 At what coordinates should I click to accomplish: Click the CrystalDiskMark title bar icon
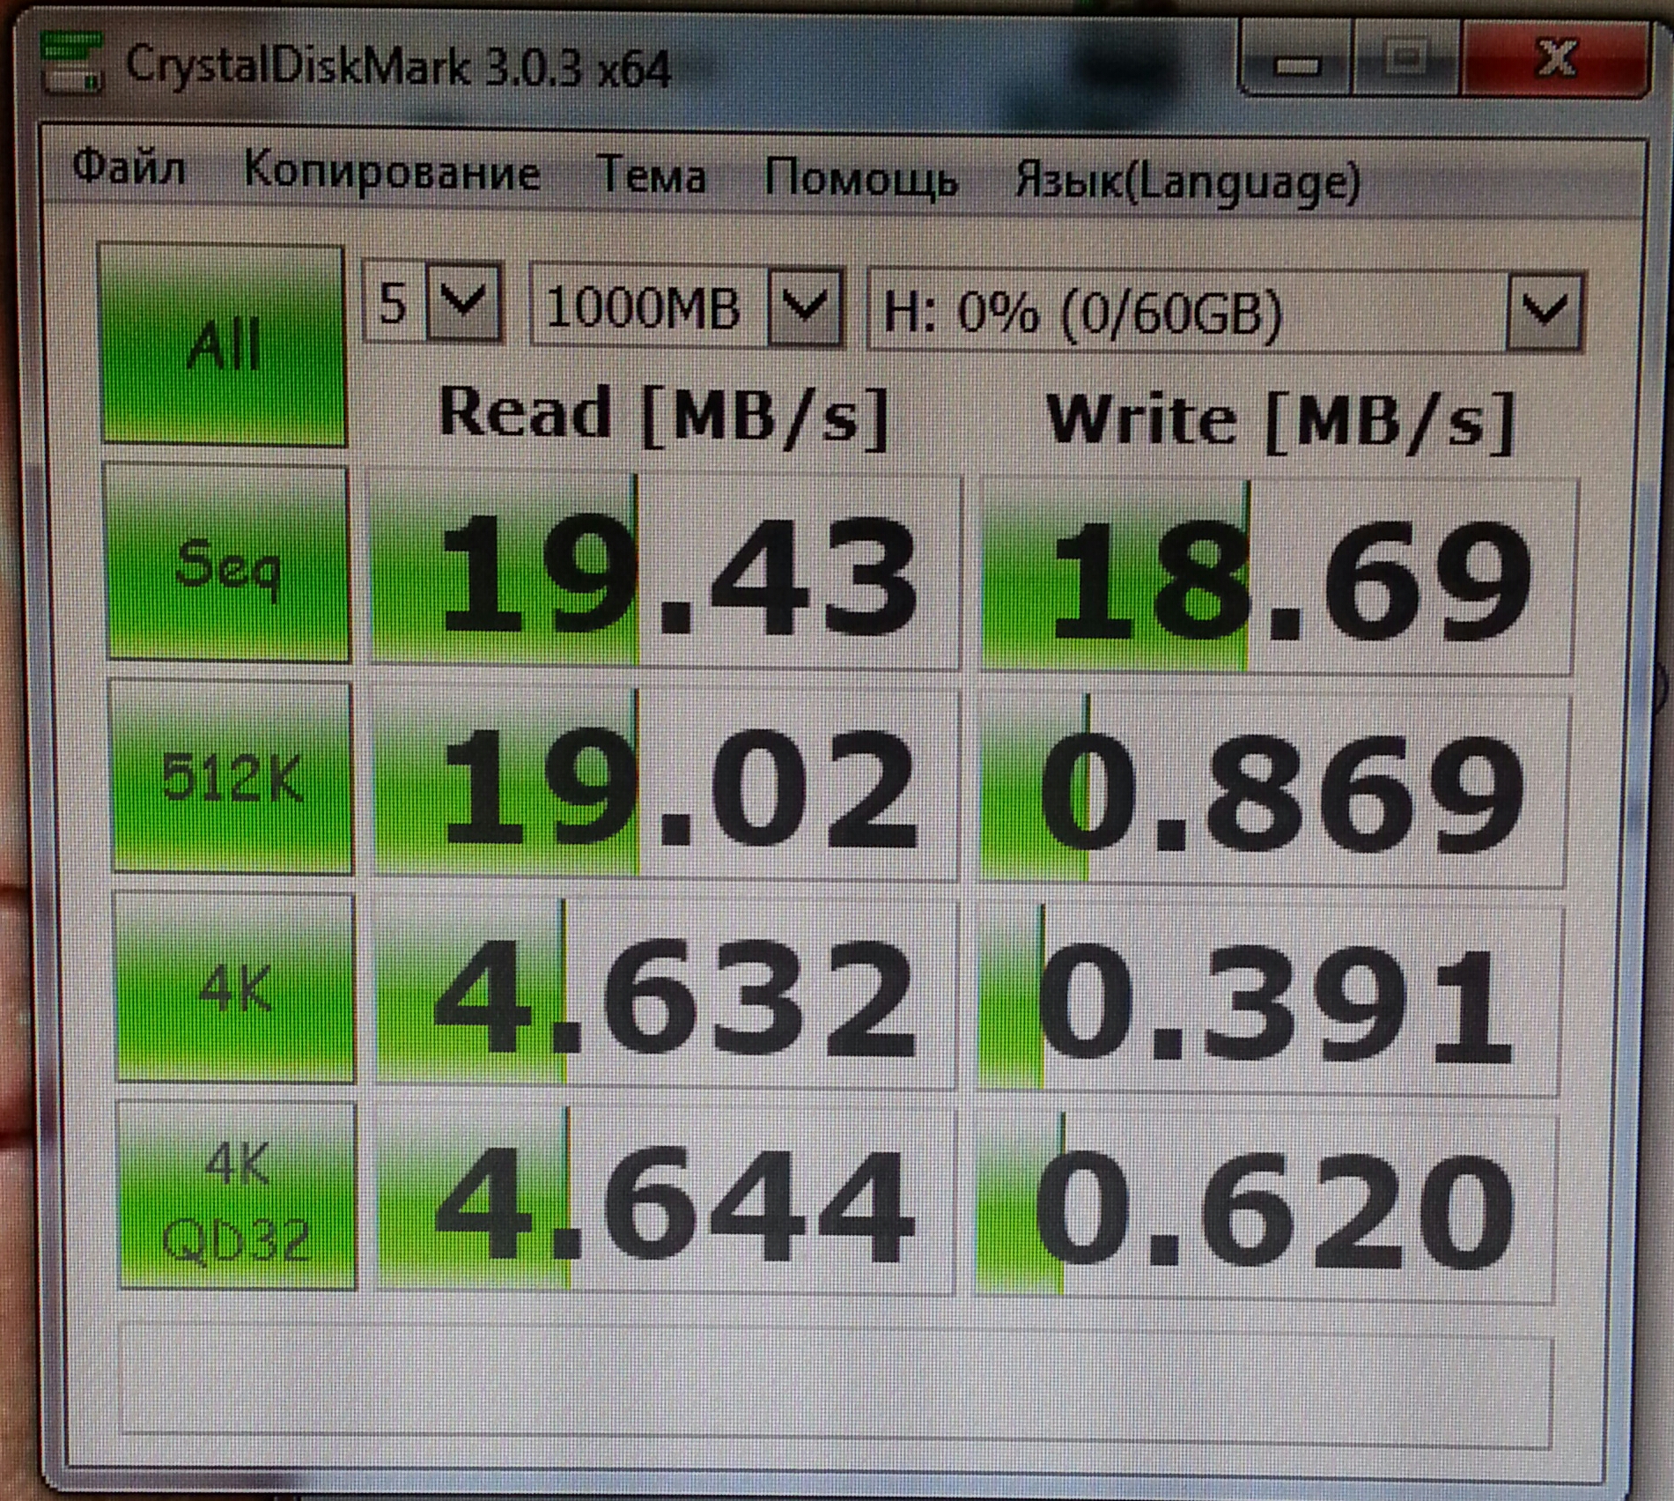pos(70,63)
